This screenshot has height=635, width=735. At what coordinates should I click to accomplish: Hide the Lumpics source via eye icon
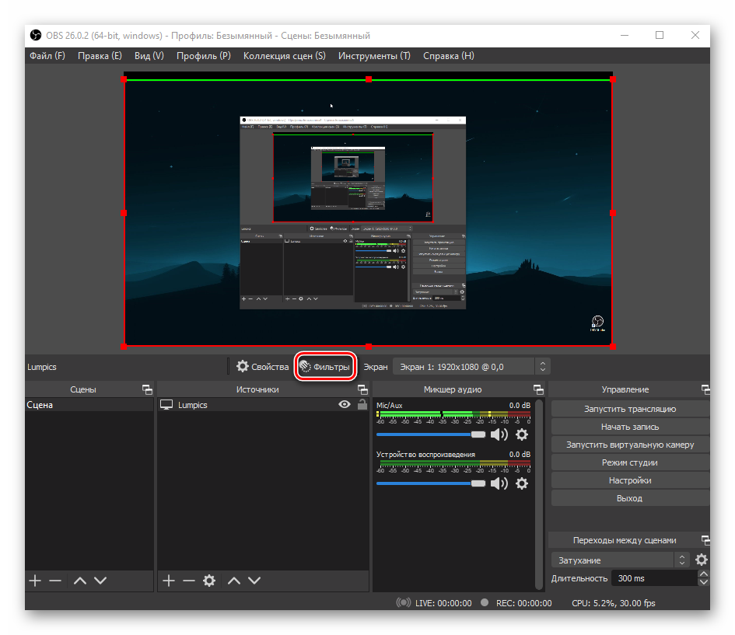(345, 405)
